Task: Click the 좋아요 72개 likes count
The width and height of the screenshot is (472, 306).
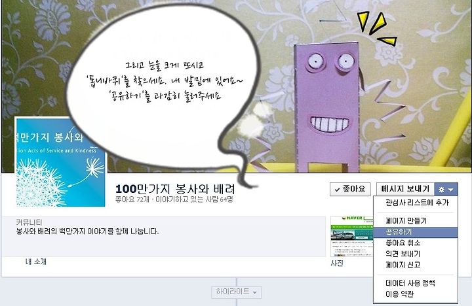Action: [132, 199]
